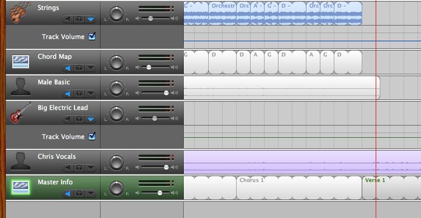
Task: Click the Big Electric Lead volume automation line
Action: (x=302, y=137)
